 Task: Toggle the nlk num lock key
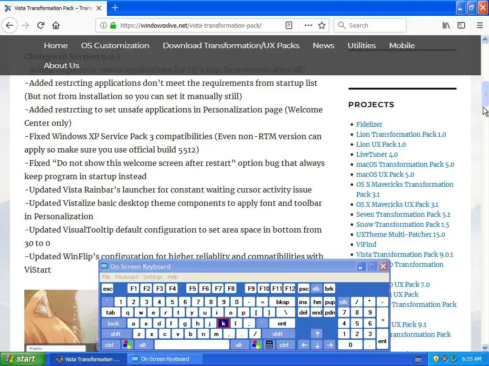tap(343, 302)
